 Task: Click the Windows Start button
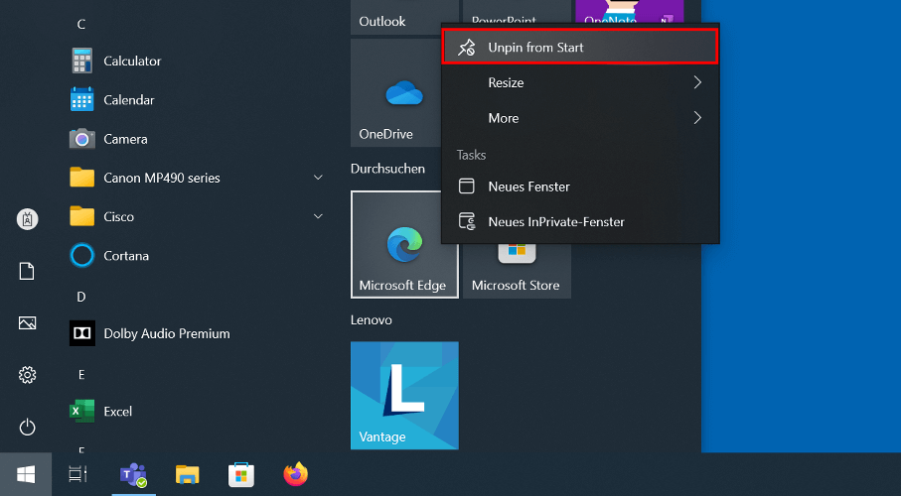pyautogui.click(x=27, y=475)
